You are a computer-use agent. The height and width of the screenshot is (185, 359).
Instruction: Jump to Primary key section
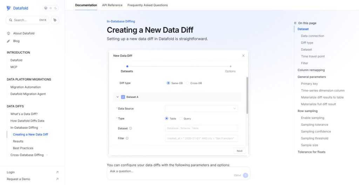(x=309, y=84)
